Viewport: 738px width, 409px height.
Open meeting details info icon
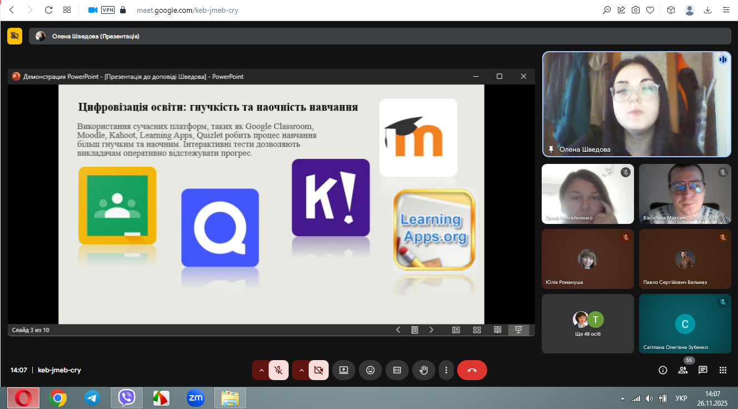point(662,370)
